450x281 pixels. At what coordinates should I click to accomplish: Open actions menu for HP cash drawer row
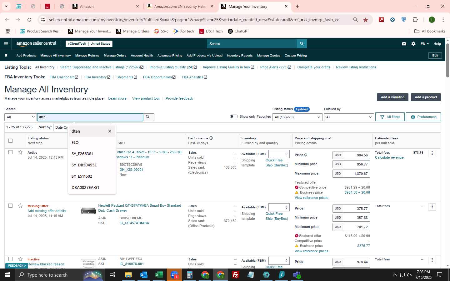tap(432, 207)
